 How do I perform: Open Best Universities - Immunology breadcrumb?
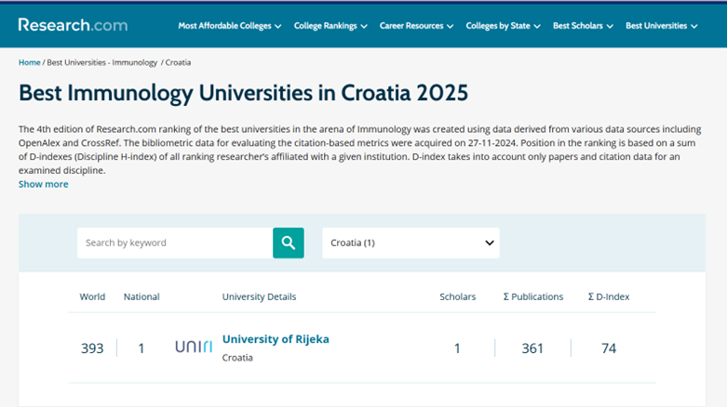point(102,62)
